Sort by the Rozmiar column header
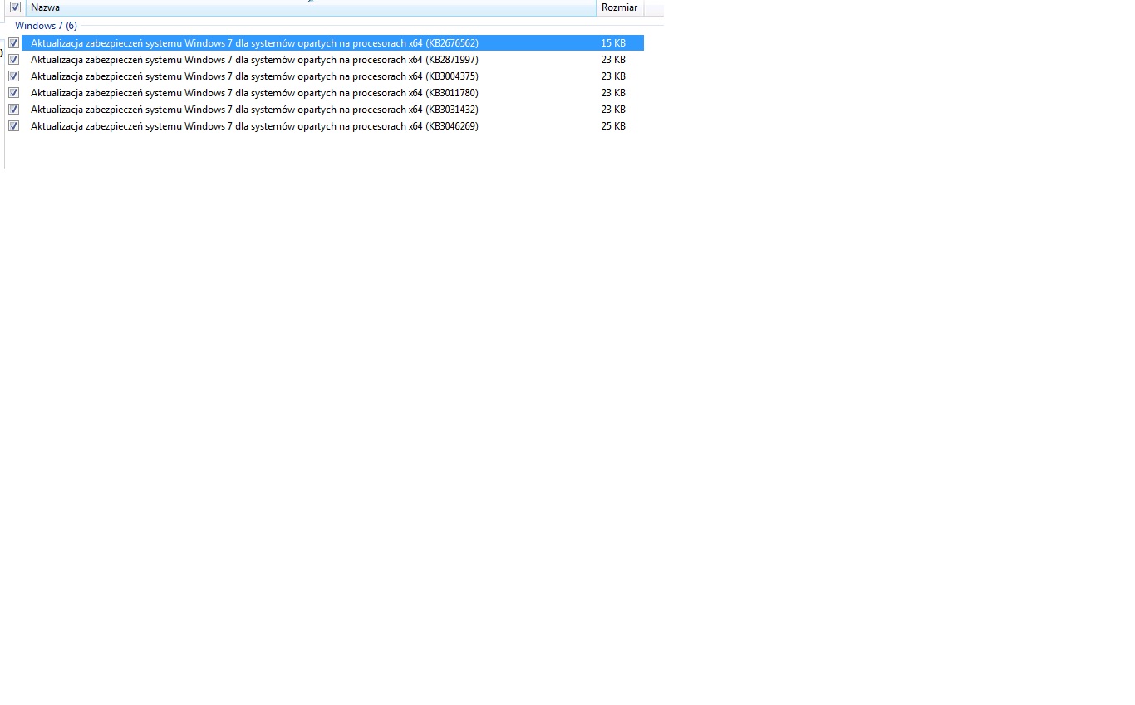 [x=620, y=7]
